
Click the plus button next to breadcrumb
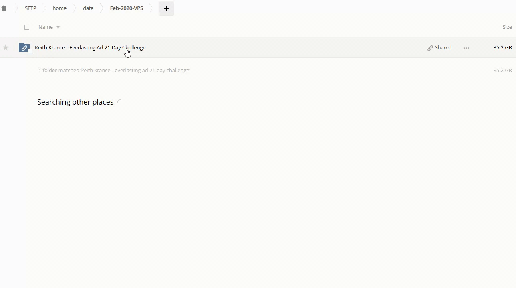[166, 8]
